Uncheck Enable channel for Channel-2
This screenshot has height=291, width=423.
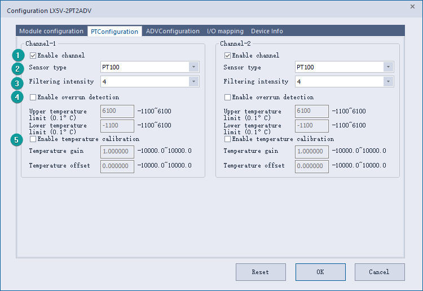click(227, 56)
